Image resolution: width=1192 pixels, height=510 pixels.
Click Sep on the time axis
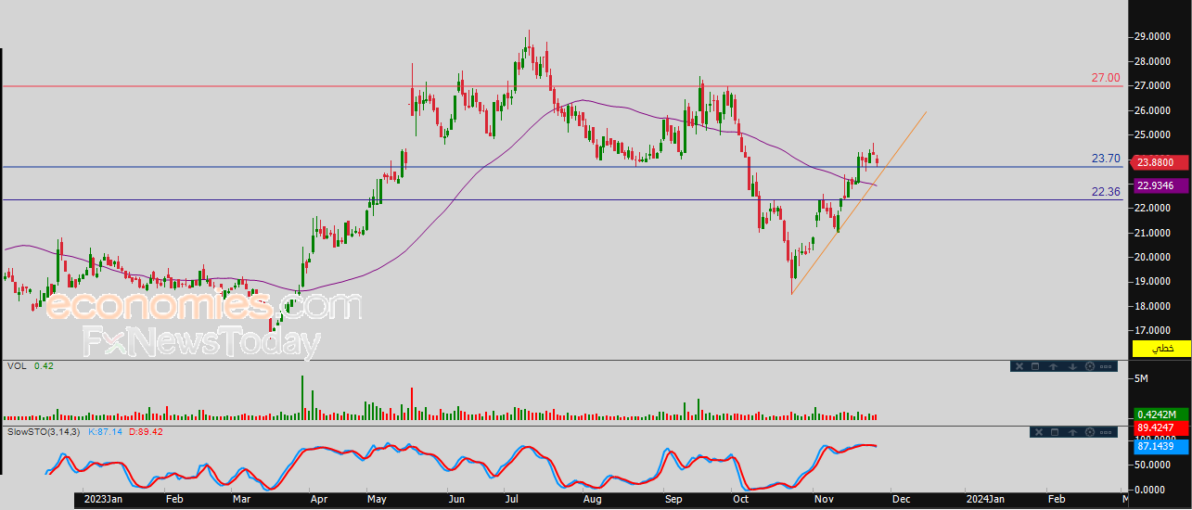pyautogui.click(x=673, y=499)
